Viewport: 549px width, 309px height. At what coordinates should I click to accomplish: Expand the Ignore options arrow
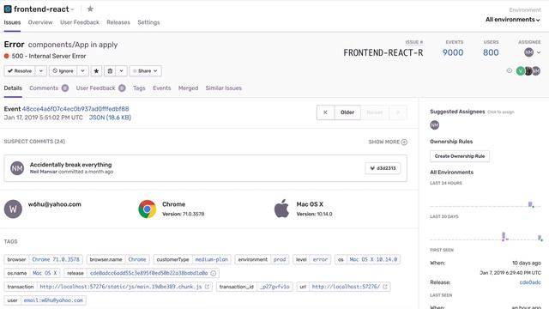82,70
